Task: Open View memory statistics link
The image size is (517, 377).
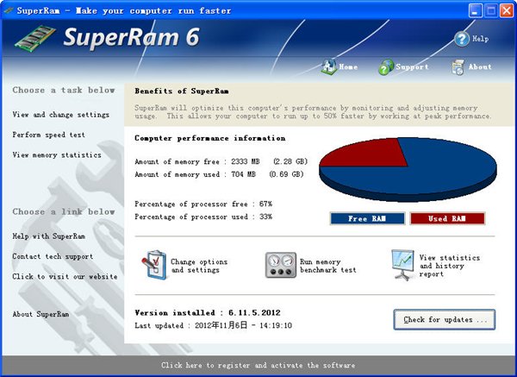Action: (57, 154)
